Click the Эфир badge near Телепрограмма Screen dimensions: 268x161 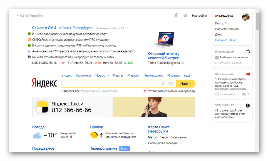pos(124,149)
